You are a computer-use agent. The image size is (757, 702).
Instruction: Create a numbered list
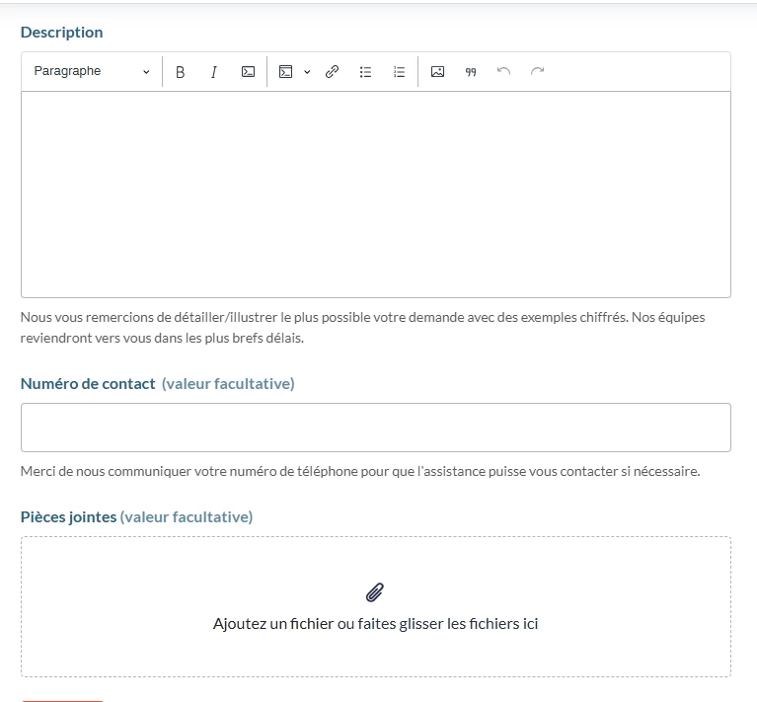click(x=400, y=72)
